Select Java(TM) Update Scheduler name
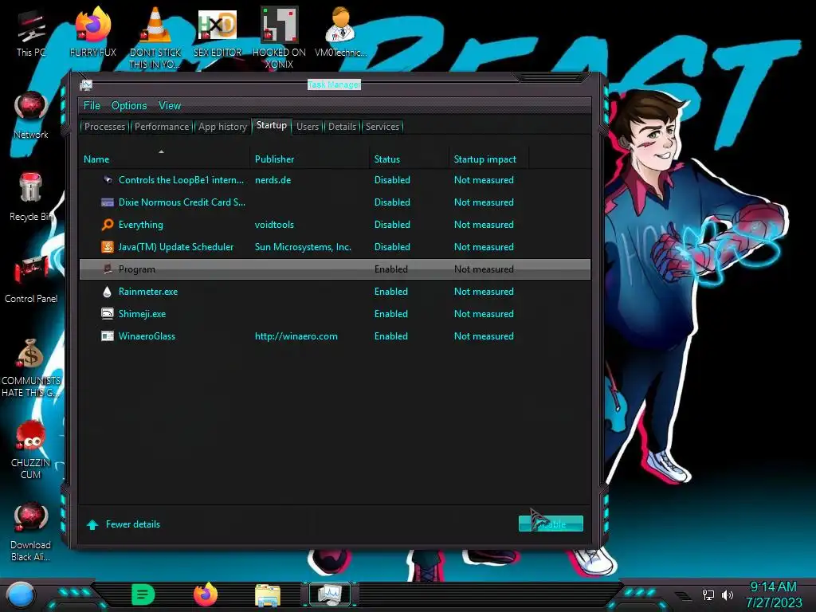816x612 pixels. click(x=176, y=247)
